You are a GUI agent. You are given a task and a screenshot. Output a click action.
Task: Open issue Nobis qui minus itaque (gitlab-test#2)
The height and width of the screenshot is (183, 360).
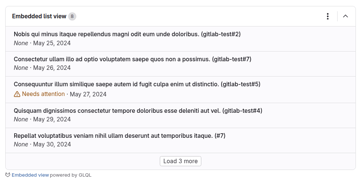pos(127,34)
